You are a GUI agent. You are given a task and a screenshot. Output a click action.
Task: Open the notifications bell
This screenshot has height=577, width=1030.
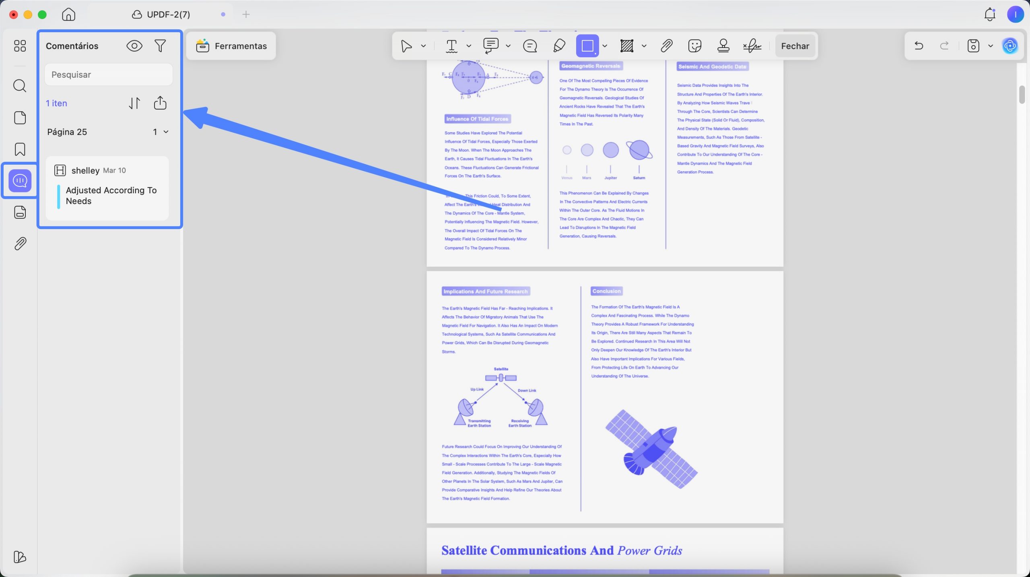990,14
